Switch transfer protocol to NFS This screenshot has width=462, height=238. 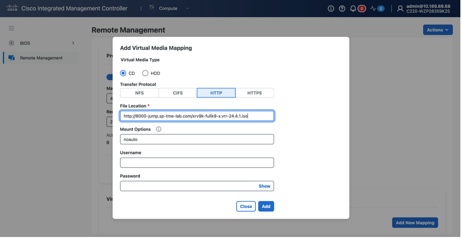click(x=139, y=93)
